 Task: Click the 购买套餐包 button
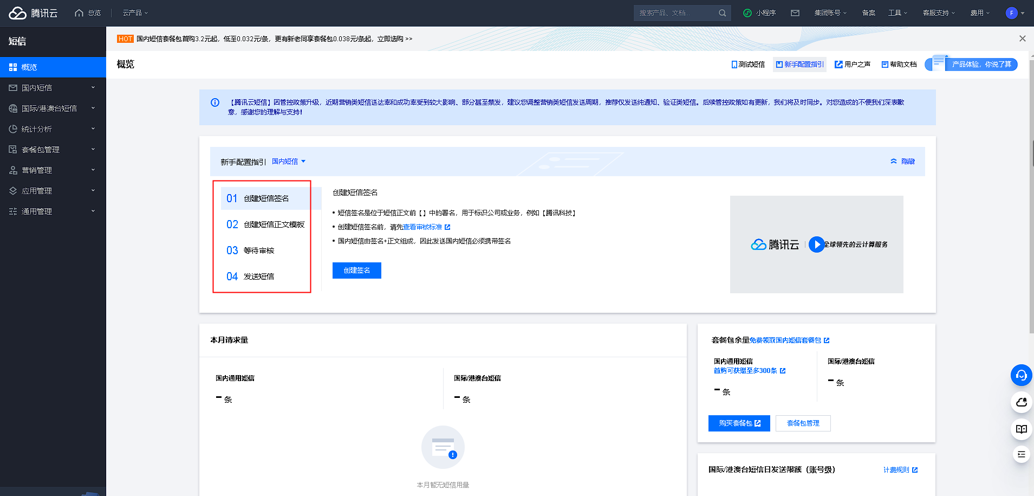739,423
